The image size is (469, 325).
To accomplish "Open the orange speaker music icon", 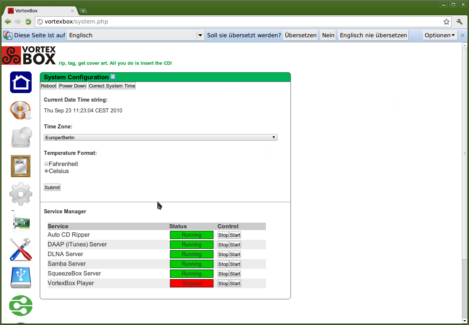I will tap(21, 111).
